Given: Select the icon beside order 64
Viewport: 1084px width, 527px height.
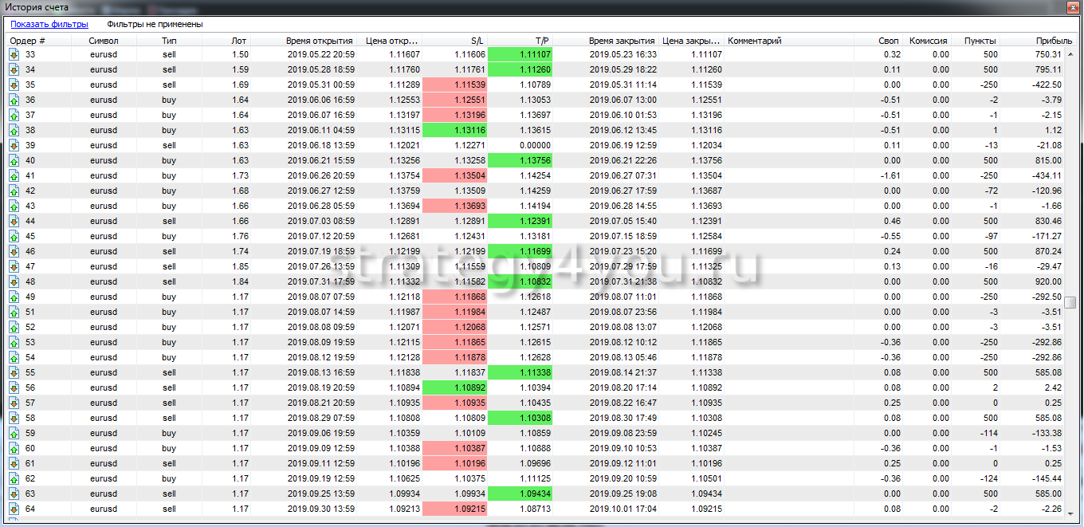Looking at the screenshot, I should pyautogui.click(x=14, y=509).
